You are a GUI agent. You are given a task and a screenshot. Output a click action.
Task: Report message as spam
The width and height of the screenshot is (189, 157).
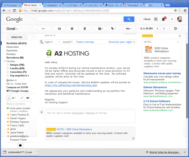[72, 29]
